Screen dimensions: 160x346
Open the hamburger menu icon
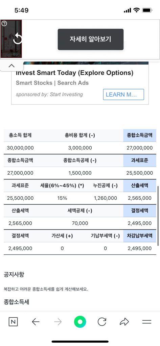[146, 322]
